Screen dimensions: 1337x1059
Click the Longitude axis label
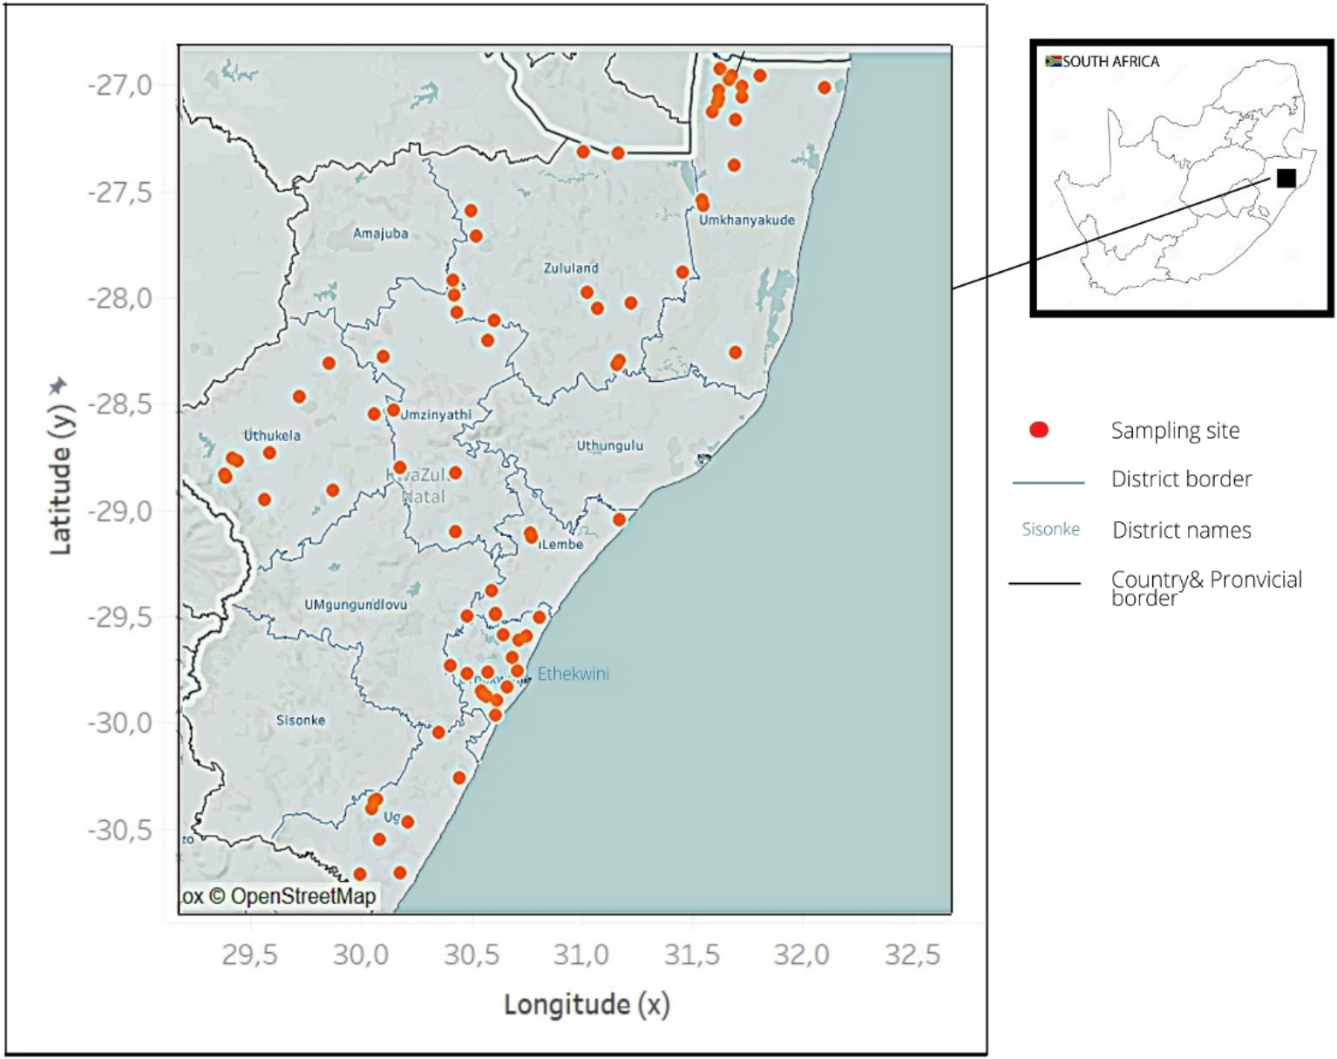(586, 1005)
